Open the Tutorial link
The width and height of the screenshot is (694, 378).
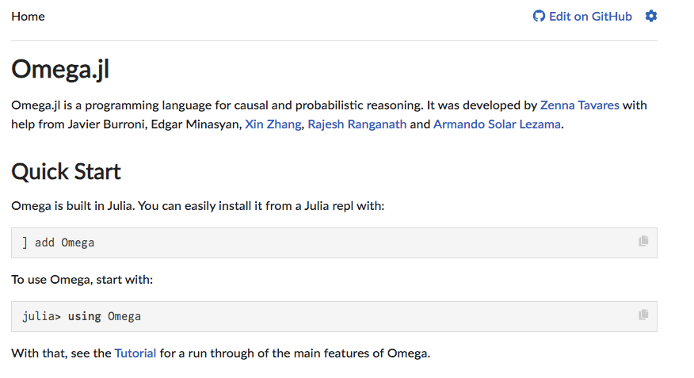coord(135,353)
